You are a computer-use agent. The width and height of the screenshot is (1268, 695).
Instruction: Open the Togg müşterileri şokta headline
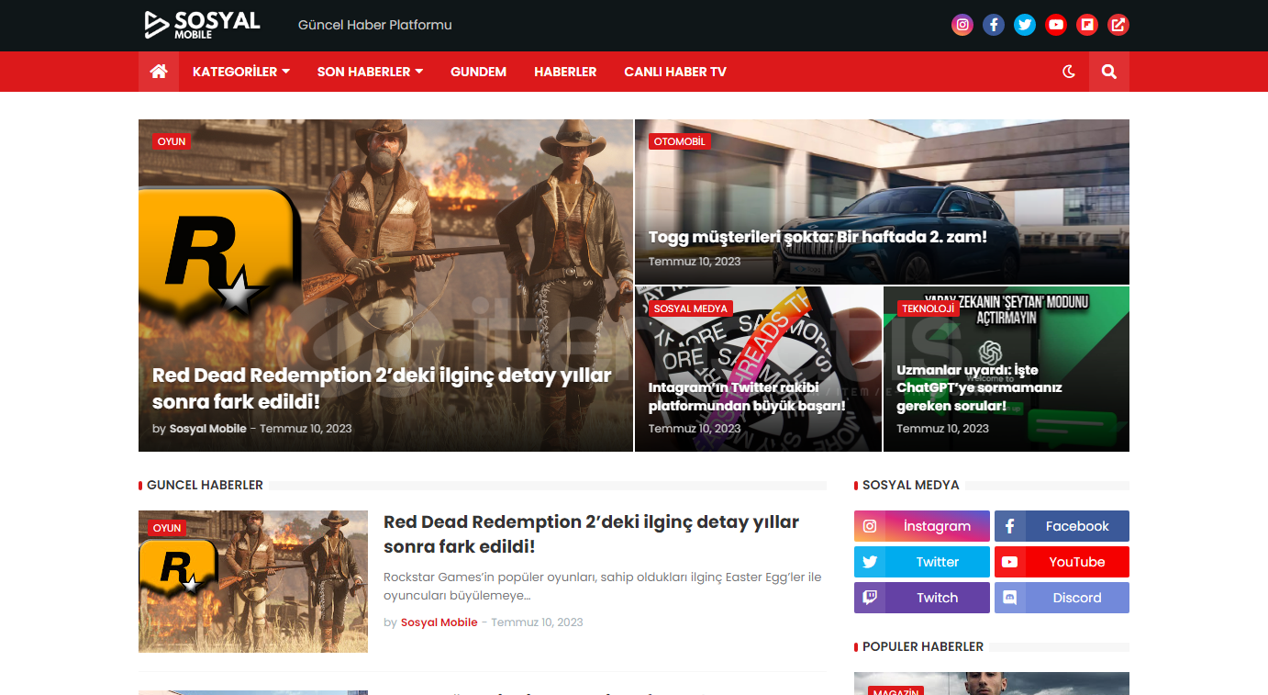point(818,237)
